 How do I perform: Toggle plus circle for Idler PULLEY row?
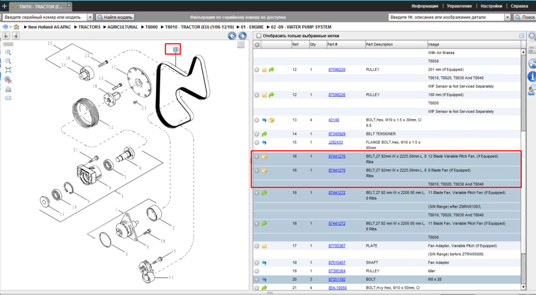[257, 271]
